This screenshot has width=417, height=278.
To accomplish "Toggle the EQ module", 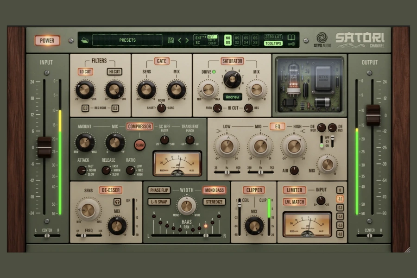I will click(x=278, y=126).
